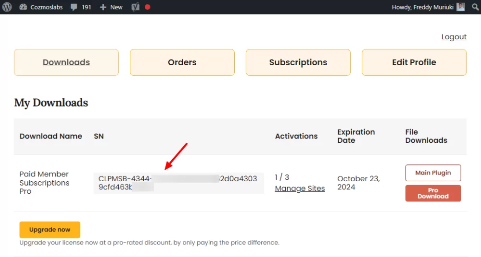The image size is (481, 257).
Task: Click the pro-rated discount upgrade description
Action: [150, 243]
